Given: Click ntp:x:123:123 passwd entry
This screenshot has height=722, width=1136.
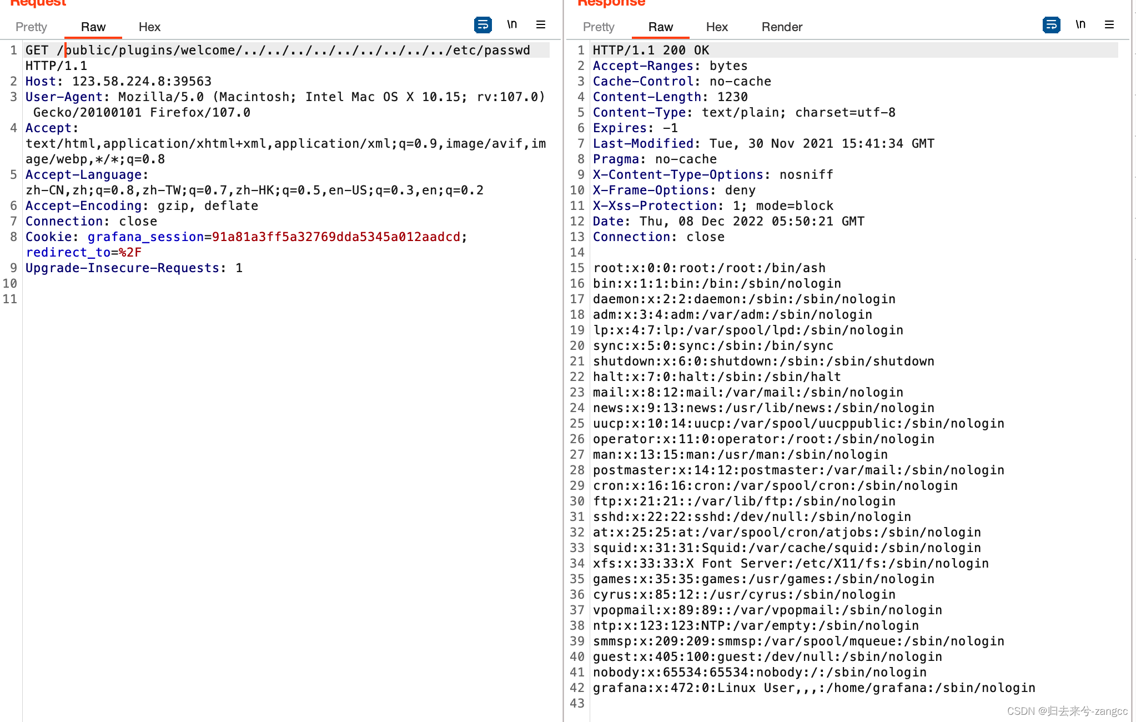Looking at the screenshot, I should point(756,625).
